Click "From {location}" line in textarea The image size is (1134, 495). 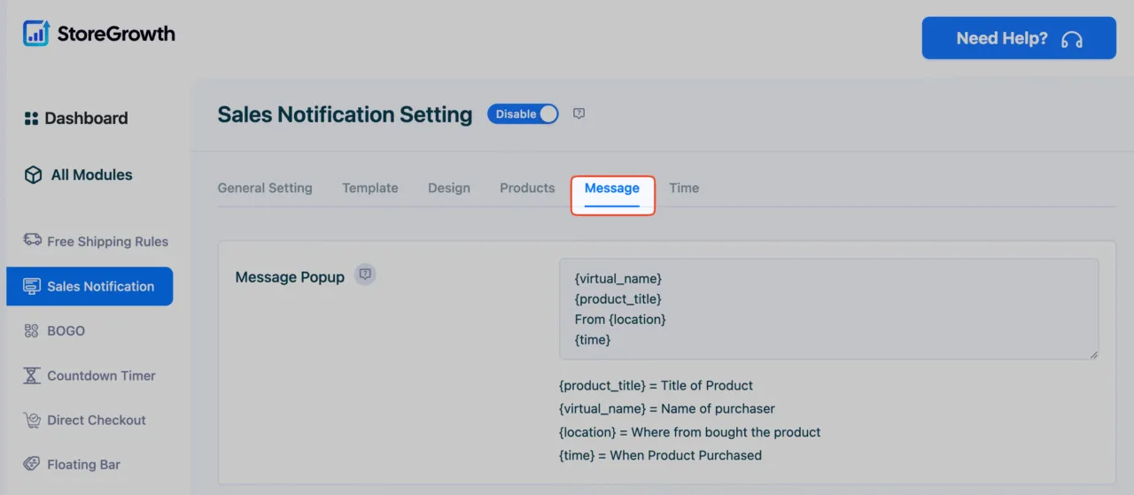pos(620,319)
